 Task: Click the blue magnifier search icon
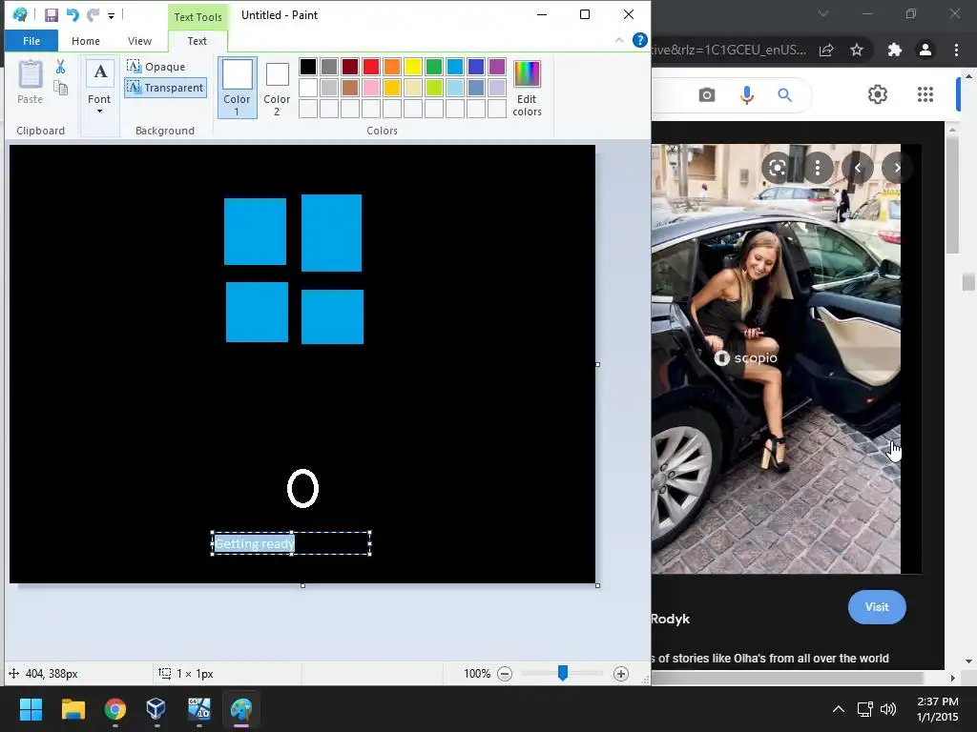(x=784, y=95)
